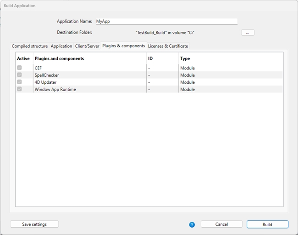Select the 4D Updater list entry
The image size is (298, 235).
[89, 82]
